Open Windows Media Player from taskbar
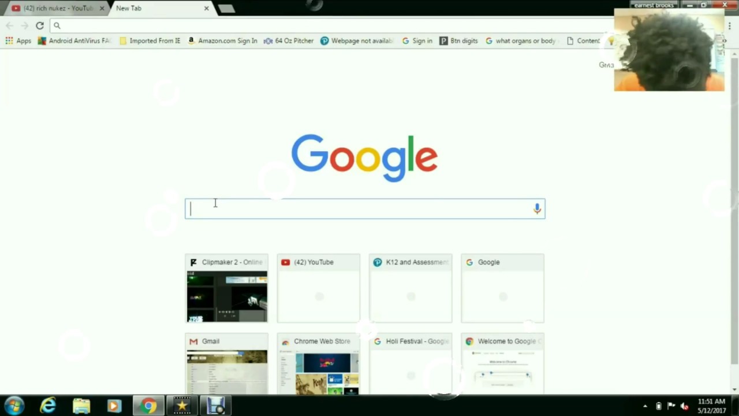The image size is (739, 416). tap(114, 406)
